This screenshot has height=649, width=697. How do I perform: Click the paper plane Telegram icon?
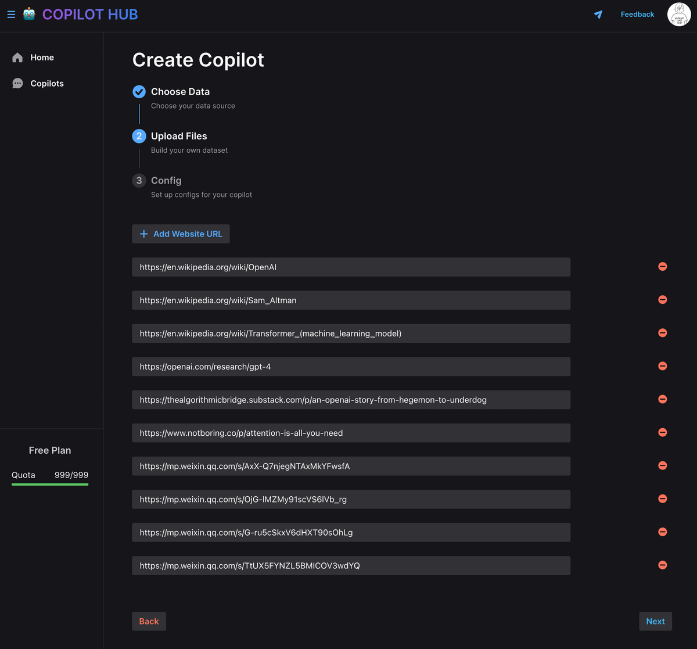tap(598, 15)
